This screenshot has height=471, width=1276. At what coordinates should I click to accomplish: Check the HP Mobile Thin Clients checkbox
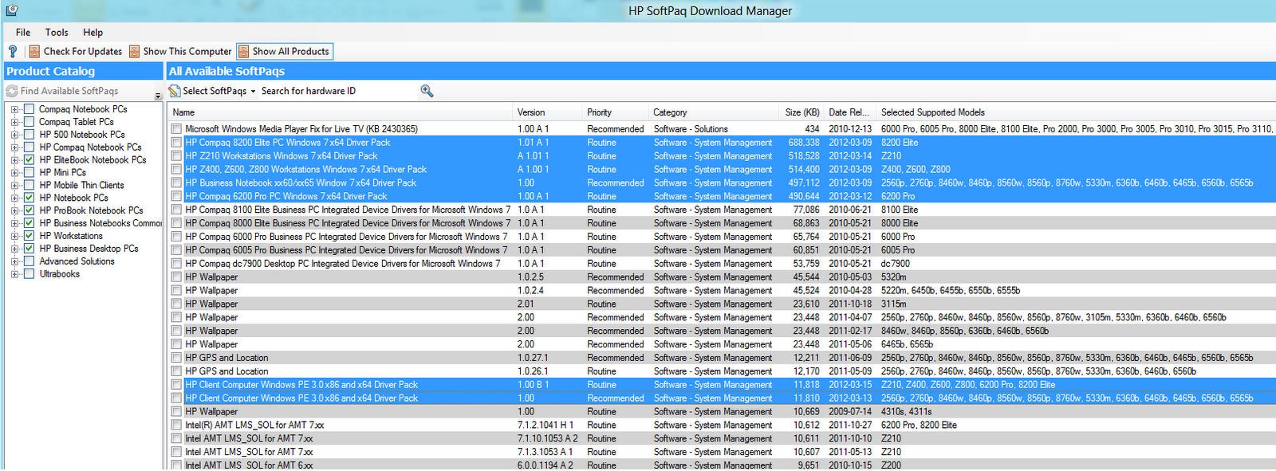pyautogui.click(x=29, y=185)
